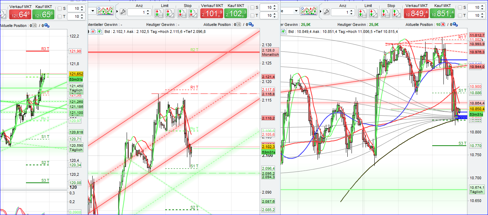
Task: Select the Sell Limit order icon on the right chart
Action: pyautogui.click(x=373, y=13)
